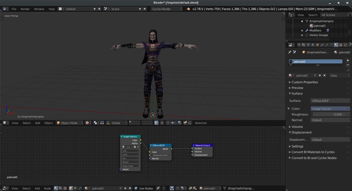Select world shader nodes icon in node editor
The height and width of the screenshot is (191, 352).
point(75,188)
